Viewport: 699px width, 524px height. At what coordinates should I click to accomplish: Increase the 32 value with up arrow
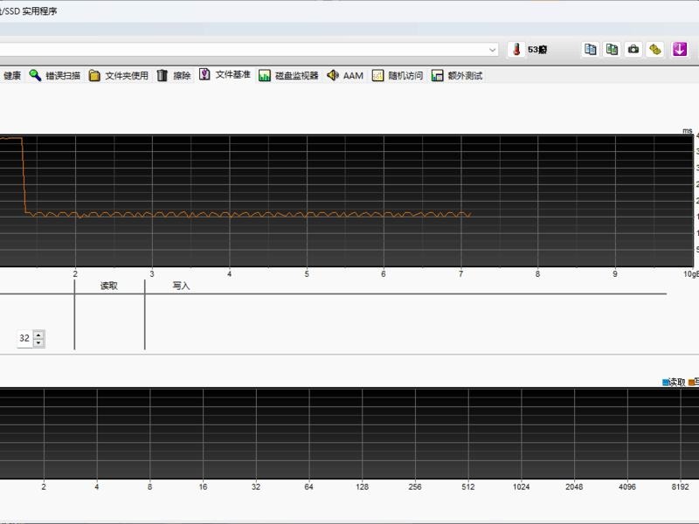pos(38,334)
